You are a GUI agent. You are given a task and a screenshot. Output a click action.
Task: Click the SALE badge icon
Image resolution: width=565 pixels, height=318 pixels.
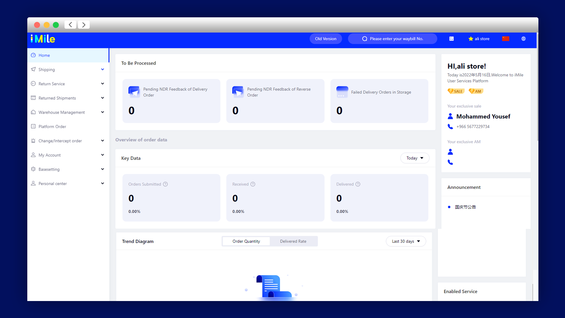(456, 91)
